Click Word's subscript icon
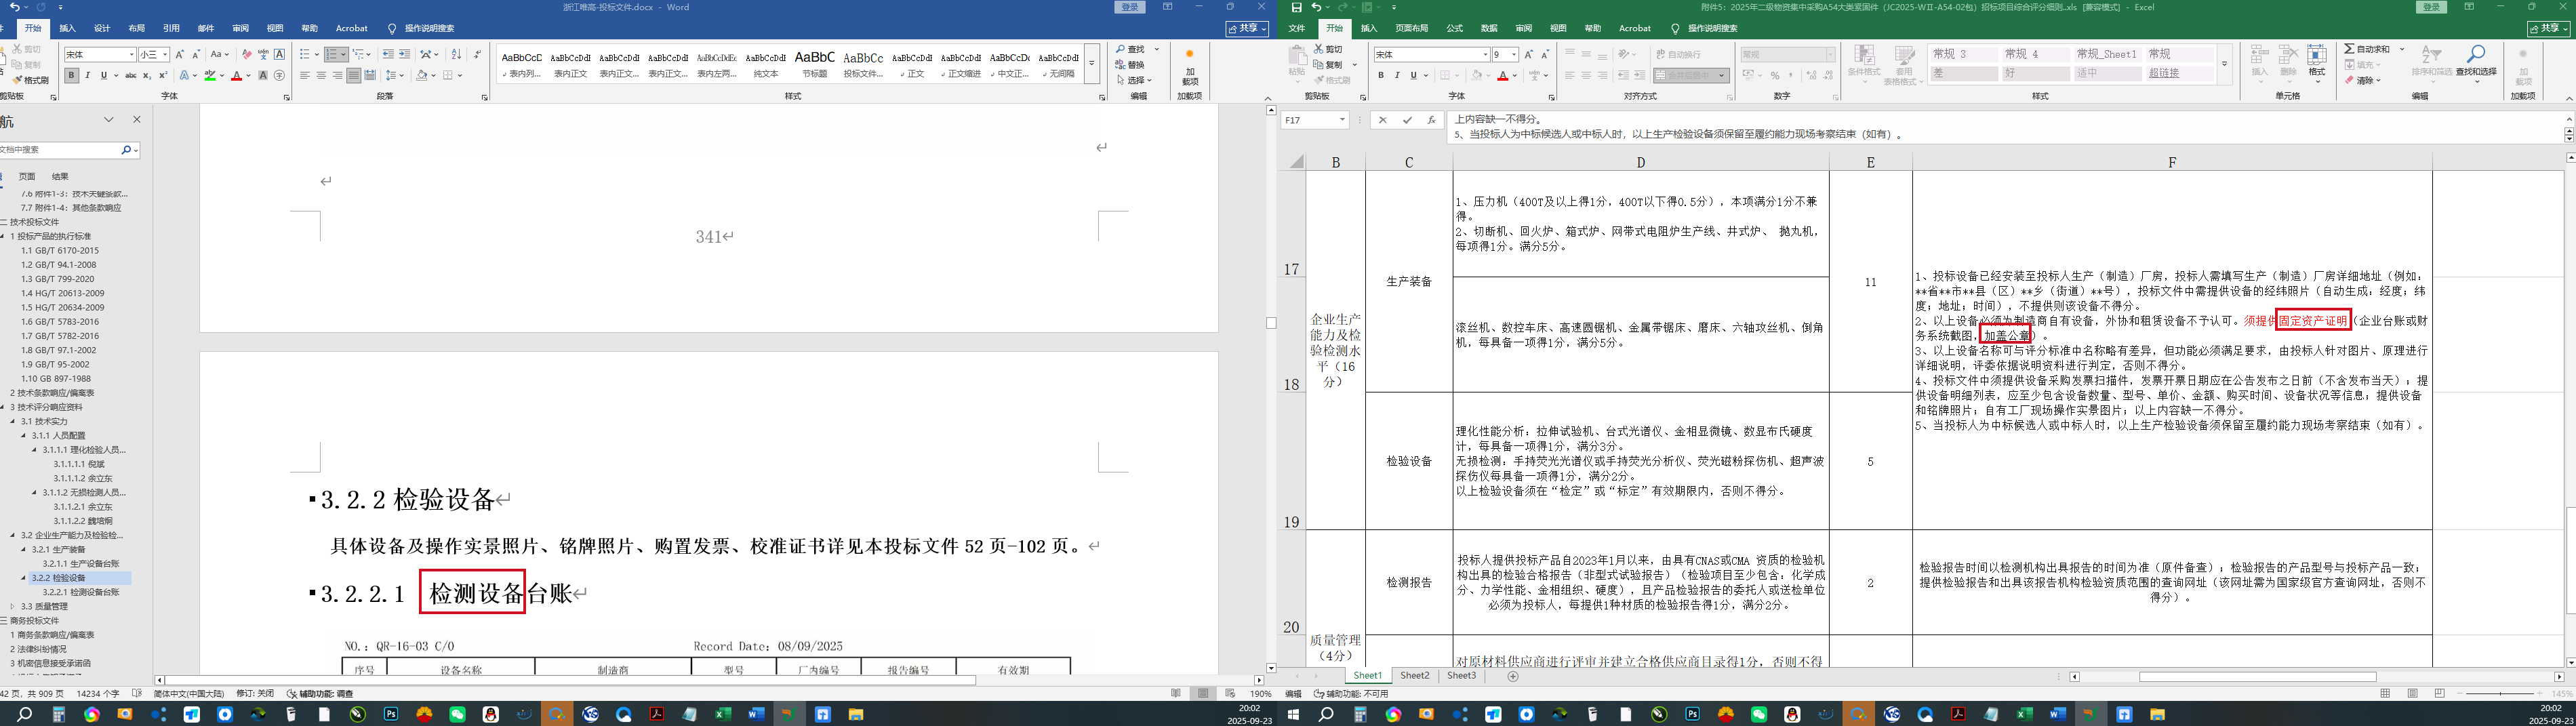Viewport: 2576px width, 726px height. [147, 75]
